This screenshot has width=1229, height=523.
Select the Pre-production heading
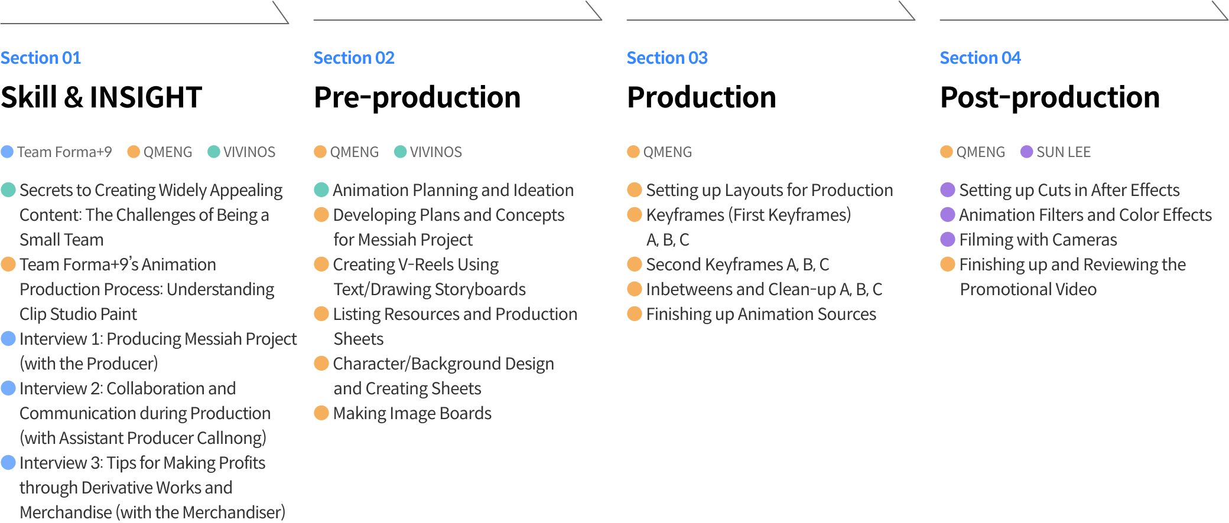417,97
